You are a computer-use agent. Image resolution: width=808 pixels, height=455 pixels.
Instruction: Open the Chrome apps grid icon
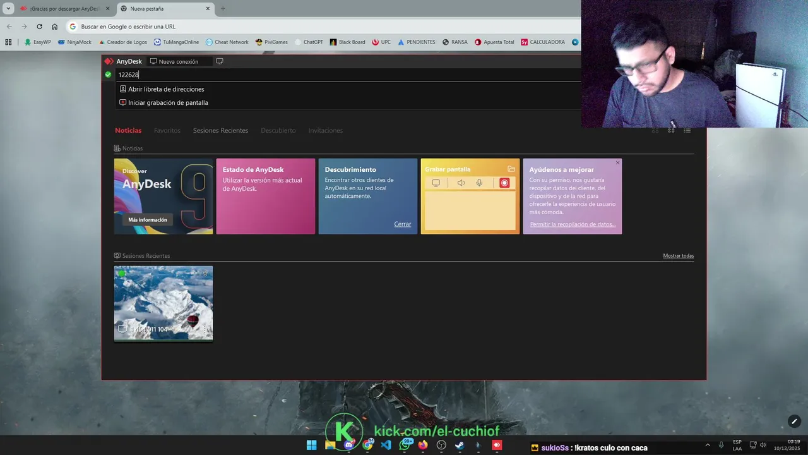[8, 42]
